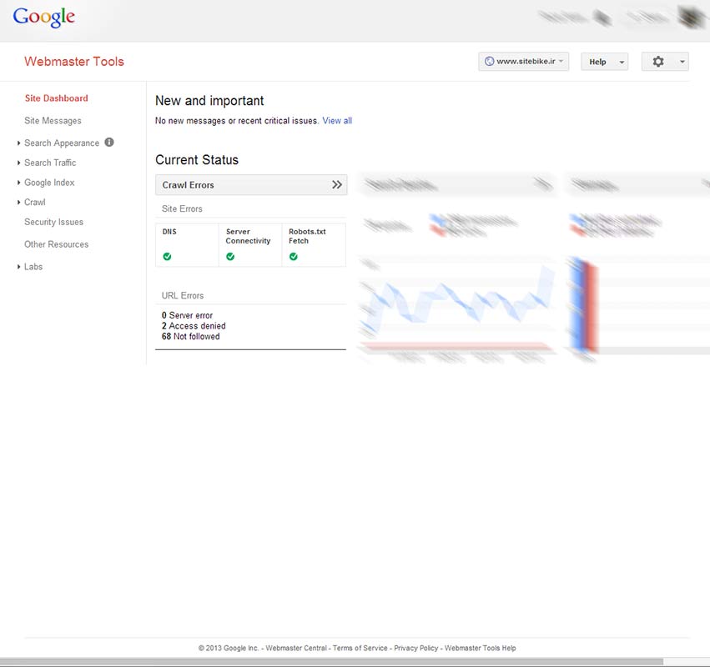Open the Crawl Errors panel header
Screen dimensions: 710x667
251,184
